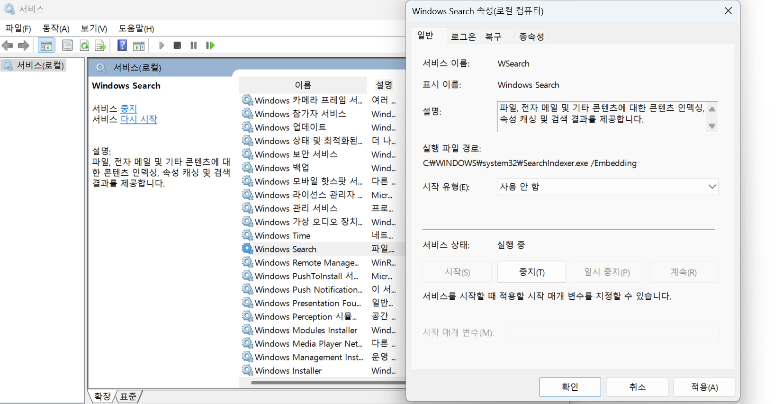Click the Export List toolbar icon
Image resolution: width=783 pixels, height=404 pixels.
[100, 45]
